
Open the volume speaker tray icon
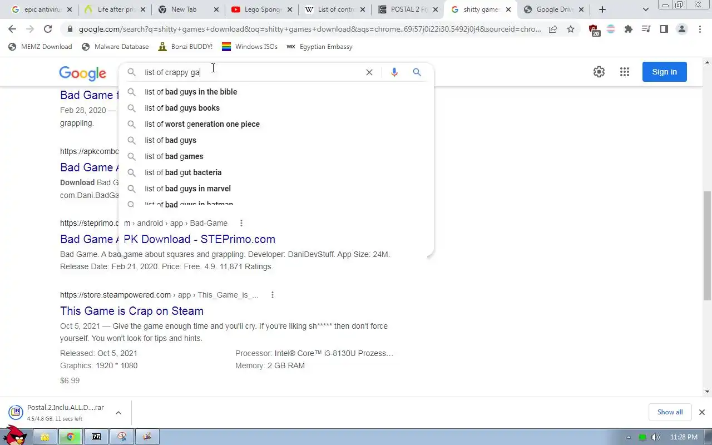[655, 437]
